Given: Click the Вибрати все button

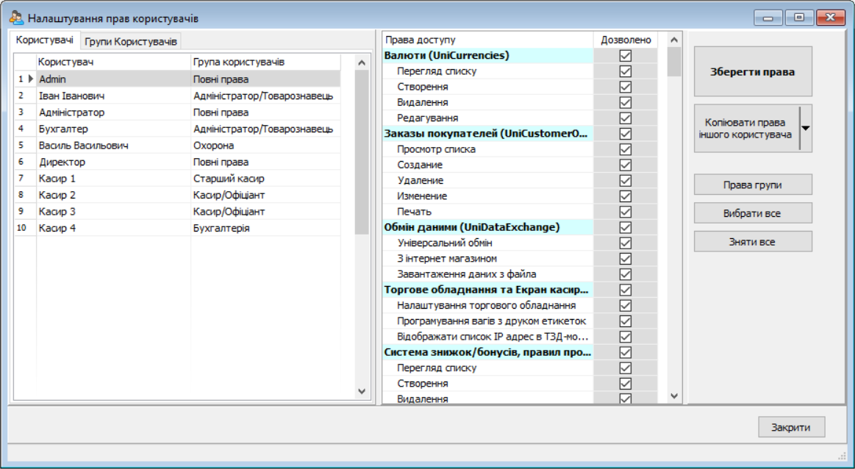Looking at the screenshot, I should click(x=753, y=213).
